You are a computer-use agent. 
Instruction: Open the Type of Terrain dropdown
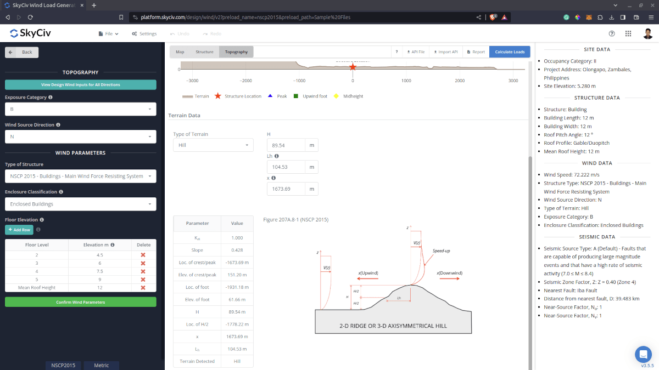point(213,145)
